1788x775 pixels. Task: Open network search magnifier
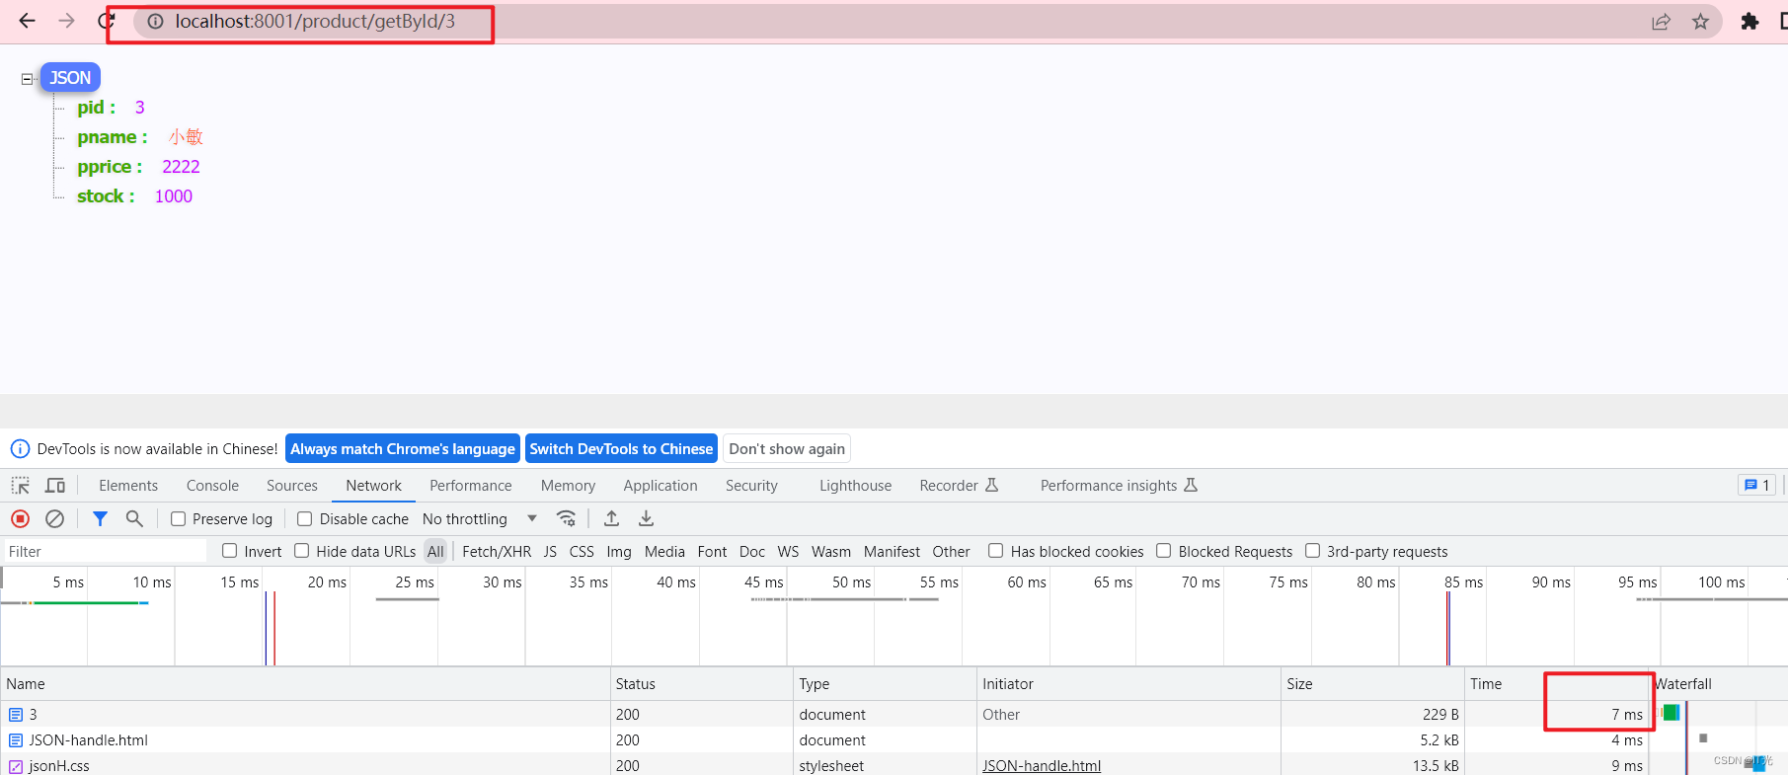click(134, 519)
